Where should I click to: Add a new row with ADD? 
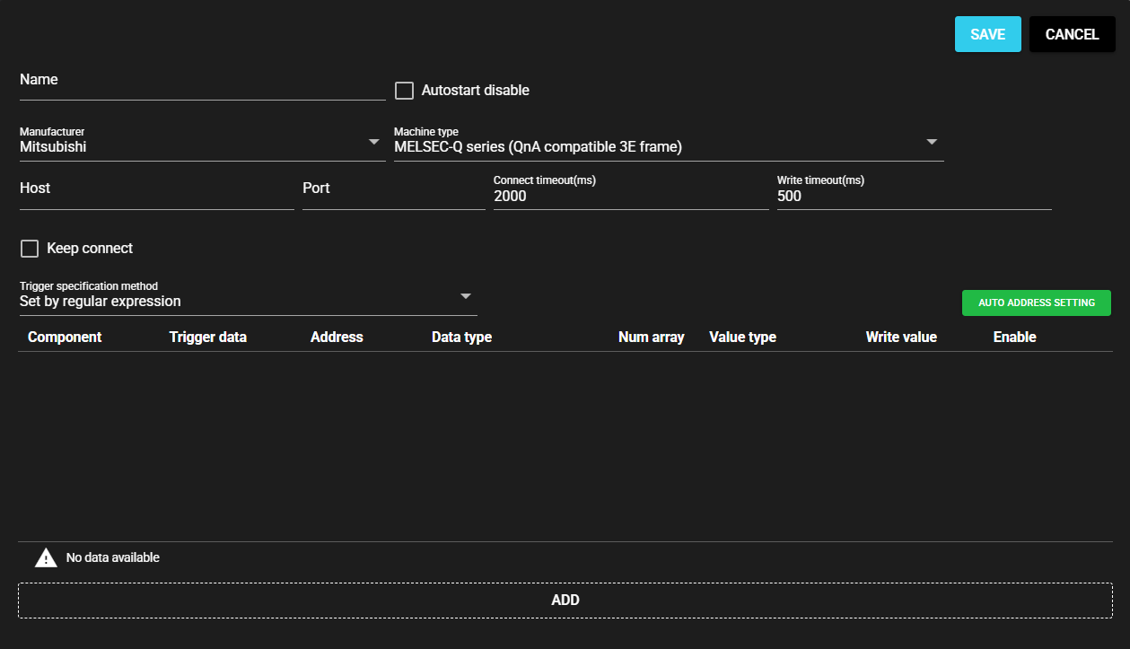coord(565,600)
